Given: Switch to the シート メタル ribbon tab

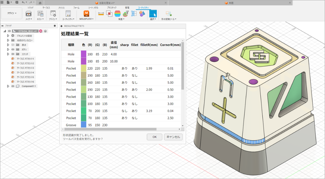Looking at the screenshot, I should coord(93,7).
